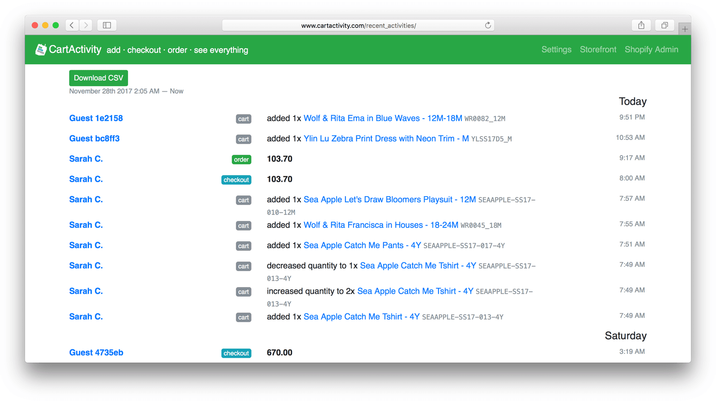Viewport: 716px width, 403px height.
Task: Click the teal checkout badge for Guest 4735eb
Action: 236,353
